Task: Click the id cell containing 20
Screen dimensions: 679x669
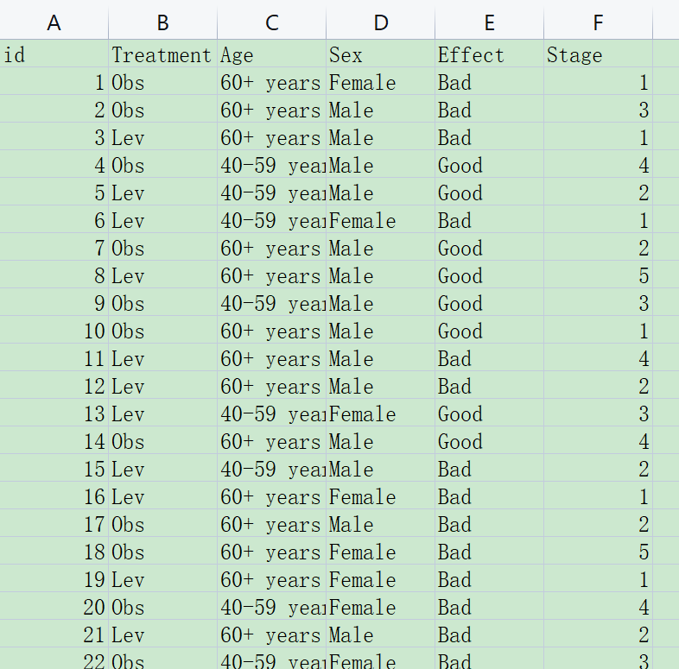Action: coord(54,608)
